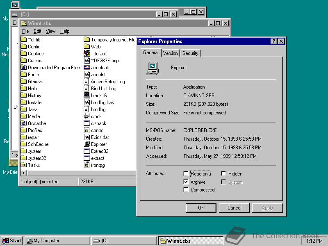The height and width of the screenshot is (246, 328).
Task: Select the repair folder name
Action: (x=33, y=137)
